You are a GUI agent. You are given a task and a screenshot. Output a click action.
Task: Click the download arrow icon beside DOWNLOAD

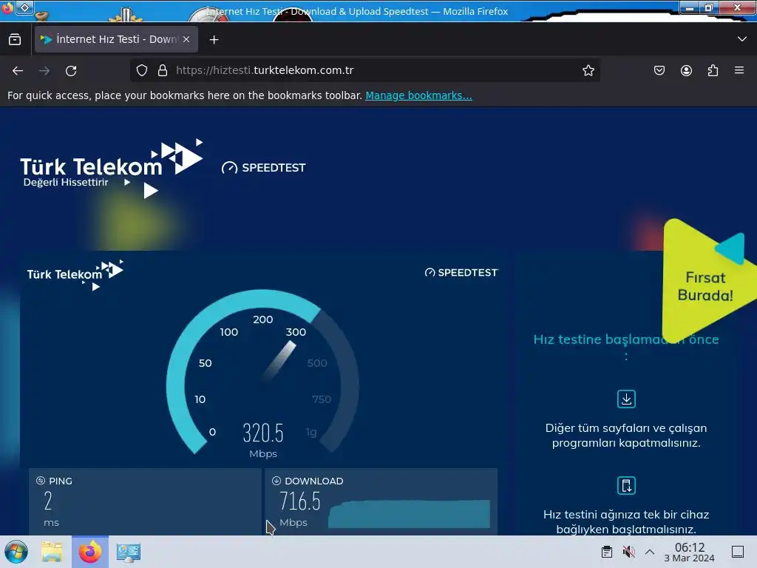click(276, 481)
